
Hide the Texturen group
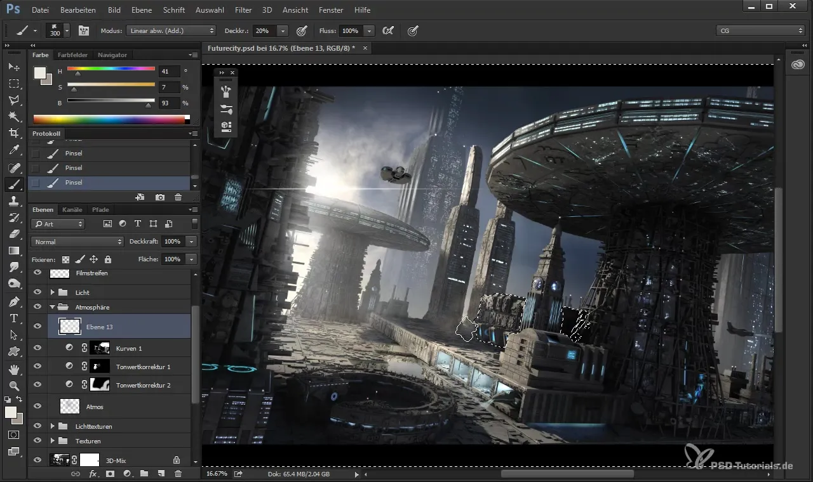coord(37,441)
